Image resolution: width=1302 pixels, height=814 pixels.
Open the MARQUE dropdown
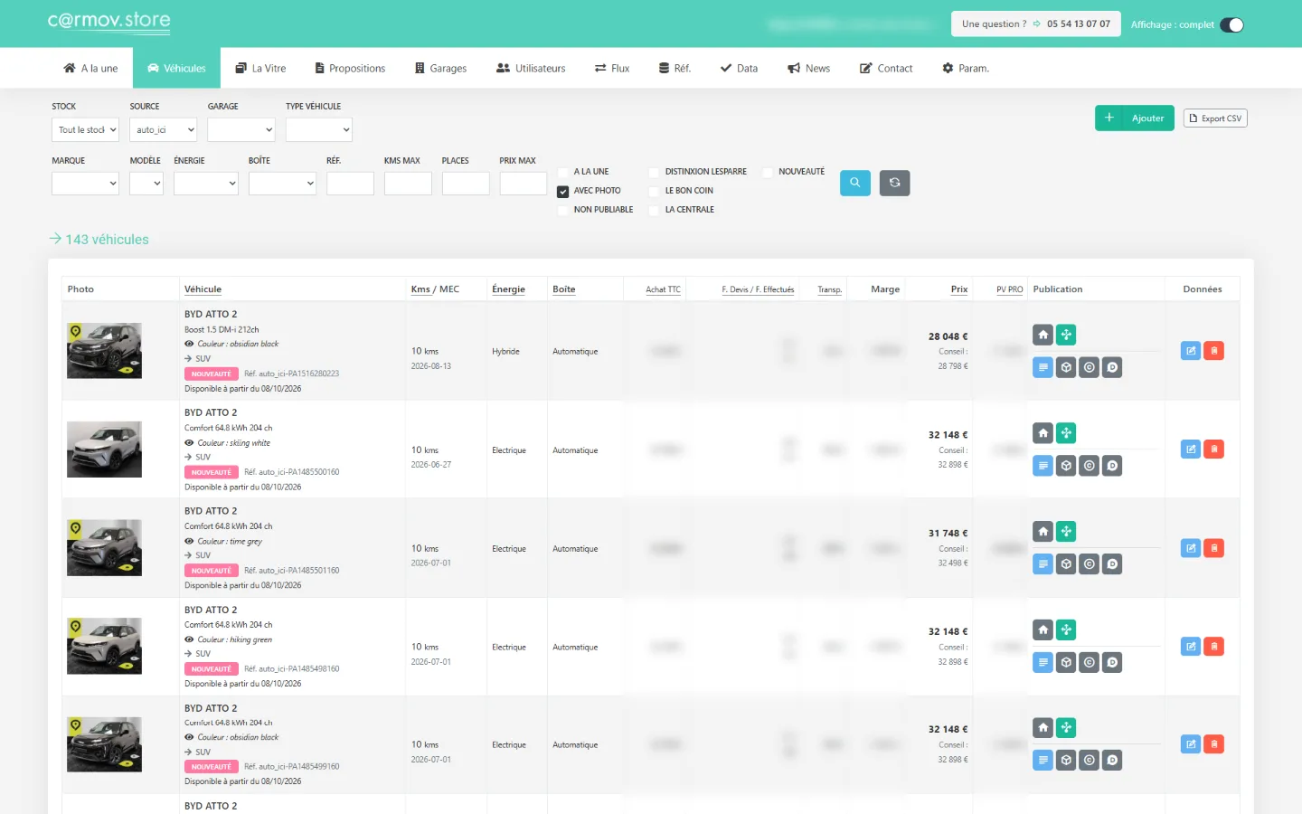click(x=85, y=184)
